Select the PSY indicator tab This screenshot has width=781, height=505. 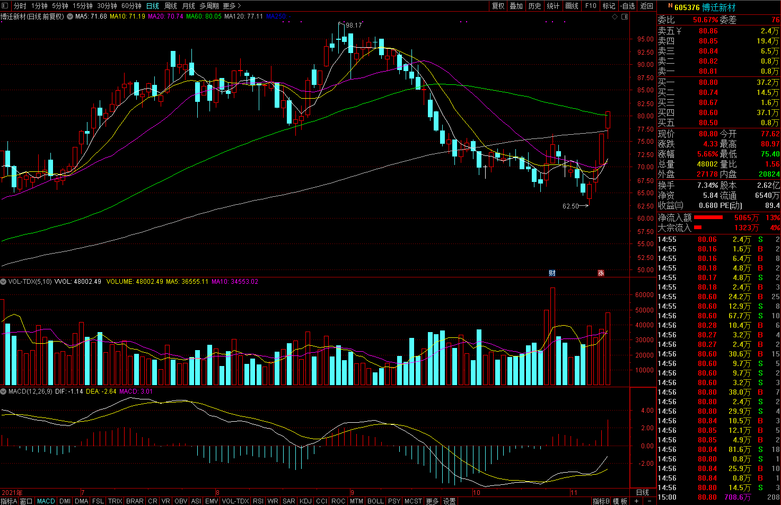pyautogui.click(x=394, y=501)
